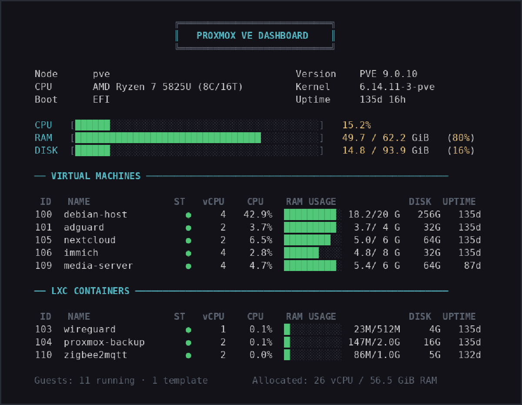This screenshot has height=405, width=522.
Task: Click the UPTIME column header in Virtual Machines
Action: (459, 201)
